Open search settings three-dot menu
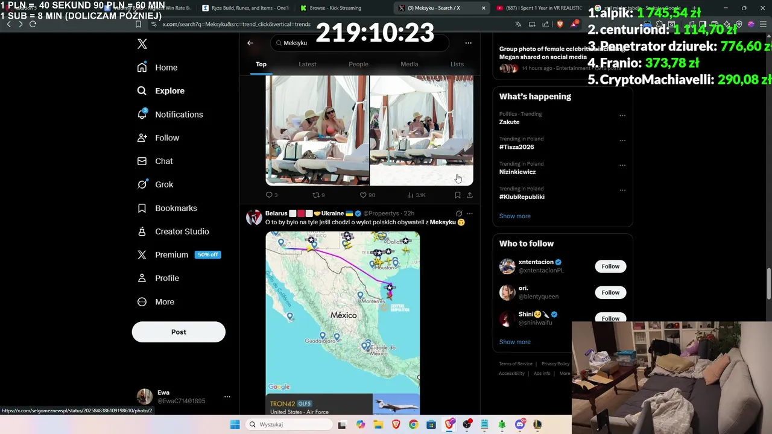This screenshot has width=772, height=434. click(x=468, y=43)
